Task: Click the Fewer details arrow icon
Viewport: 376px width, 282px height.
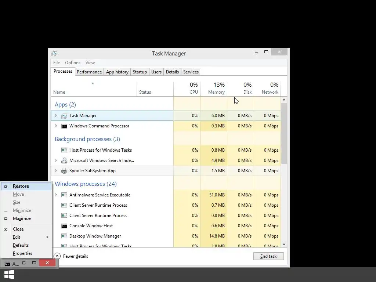Action: pyautogui.click(x=57, y=256)
